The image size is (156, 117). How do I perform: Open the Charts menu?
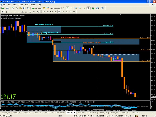(21, 5)
